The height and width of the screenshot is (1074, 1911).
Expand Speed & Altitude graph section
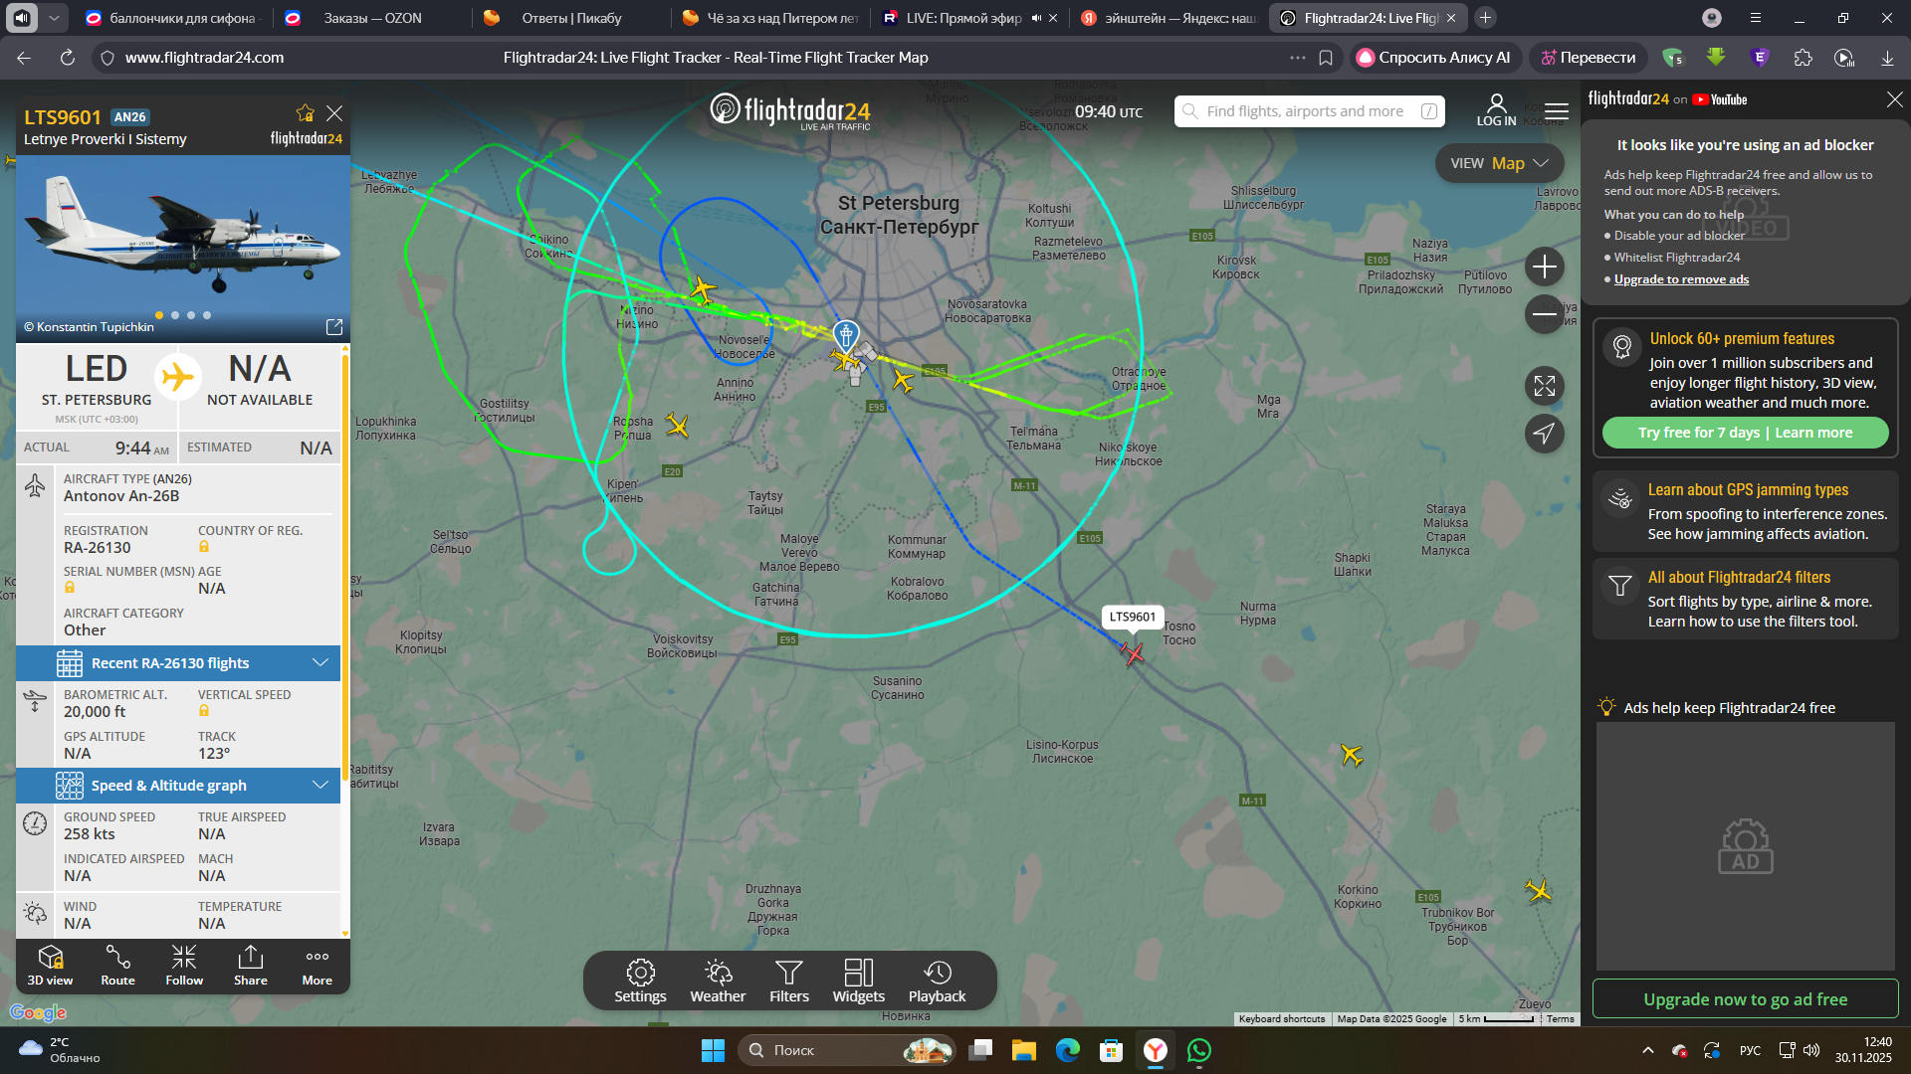[179, 786]
